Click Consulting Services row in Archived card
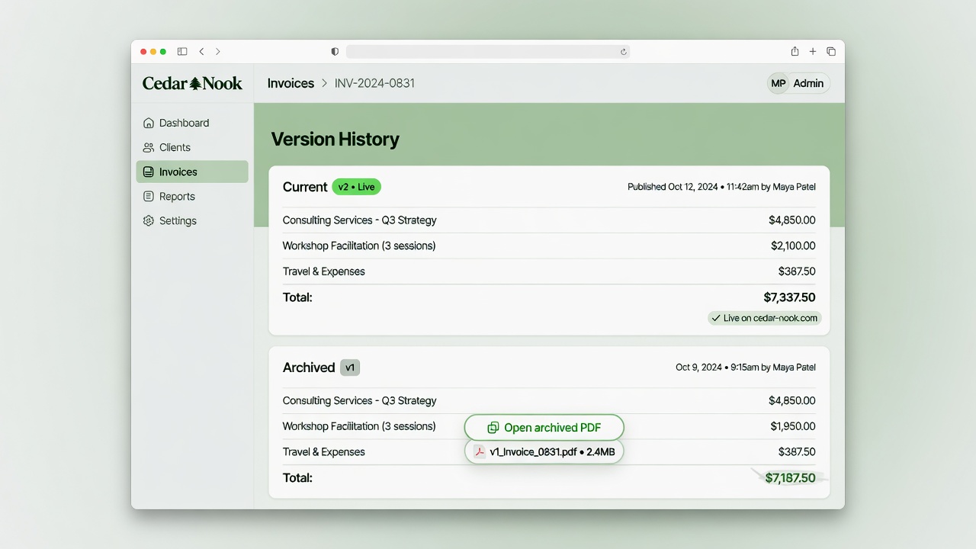Viewport: 976px width, 549px height. (549, 400)
